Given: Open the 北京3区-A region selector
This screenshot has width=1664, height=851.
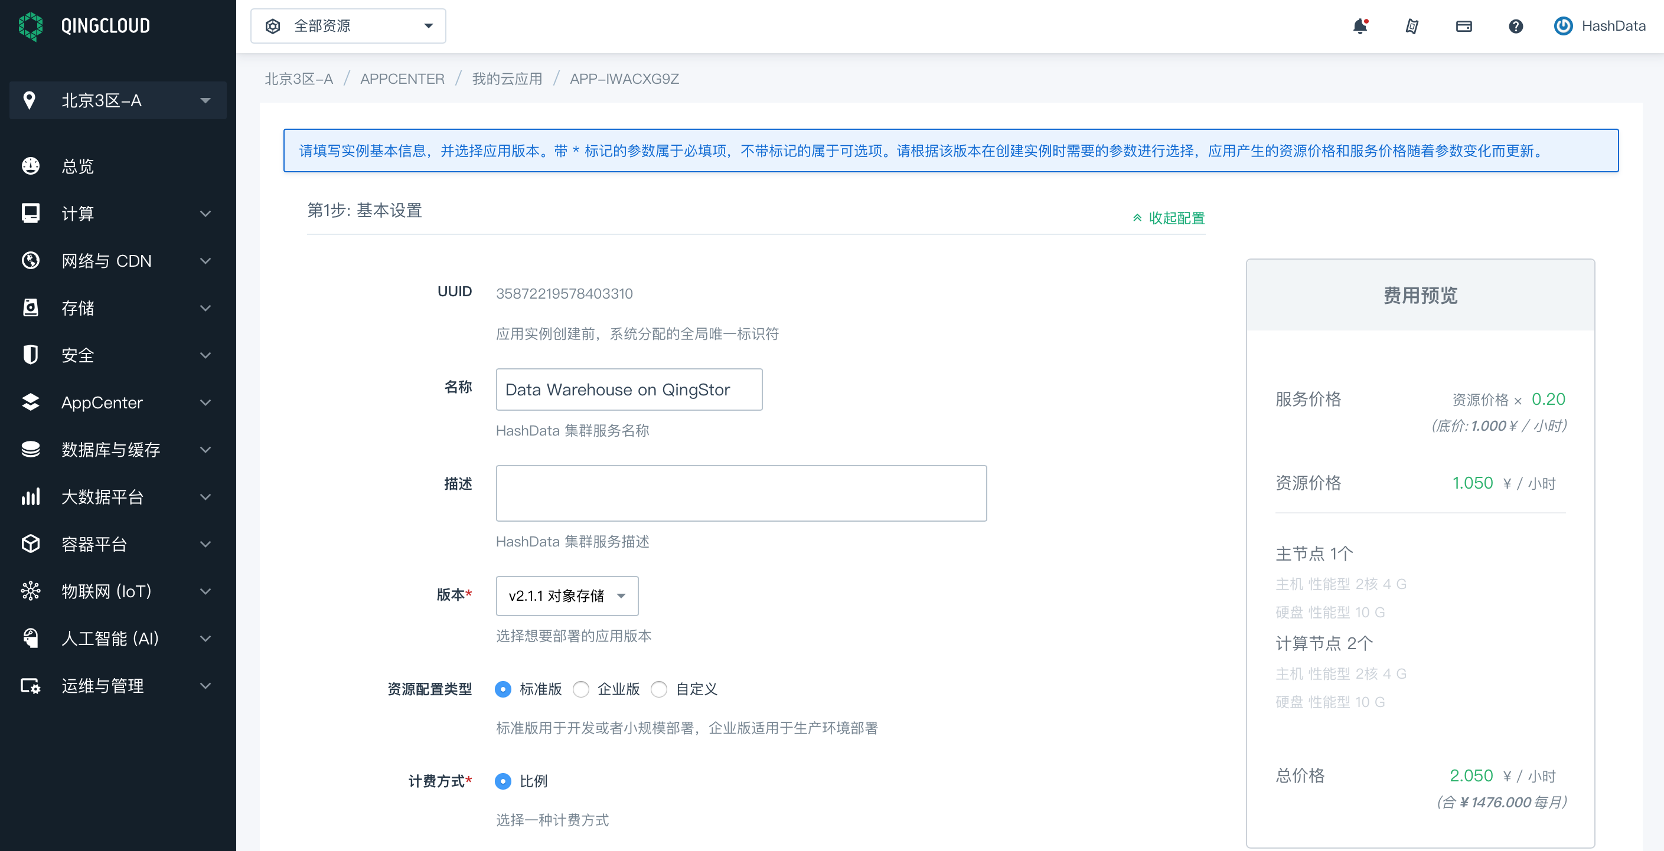Looking at the screenshot, I should click(x=118, y=100).
